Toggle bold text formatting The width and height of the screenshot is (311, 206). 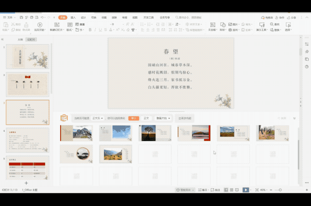89,30
